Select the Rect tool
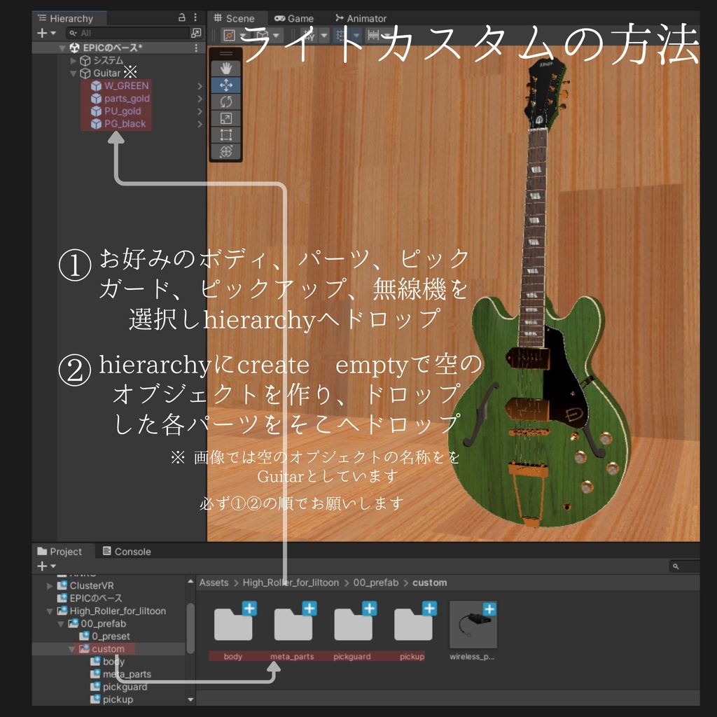Image resolution: width=717 pixels, height=717 pixels. coord(226,134)
